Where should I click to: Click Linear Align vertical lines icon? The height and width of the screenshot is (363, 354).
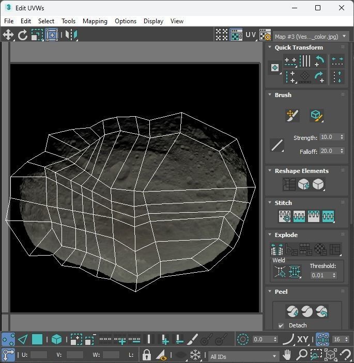[x=305, y=61]
